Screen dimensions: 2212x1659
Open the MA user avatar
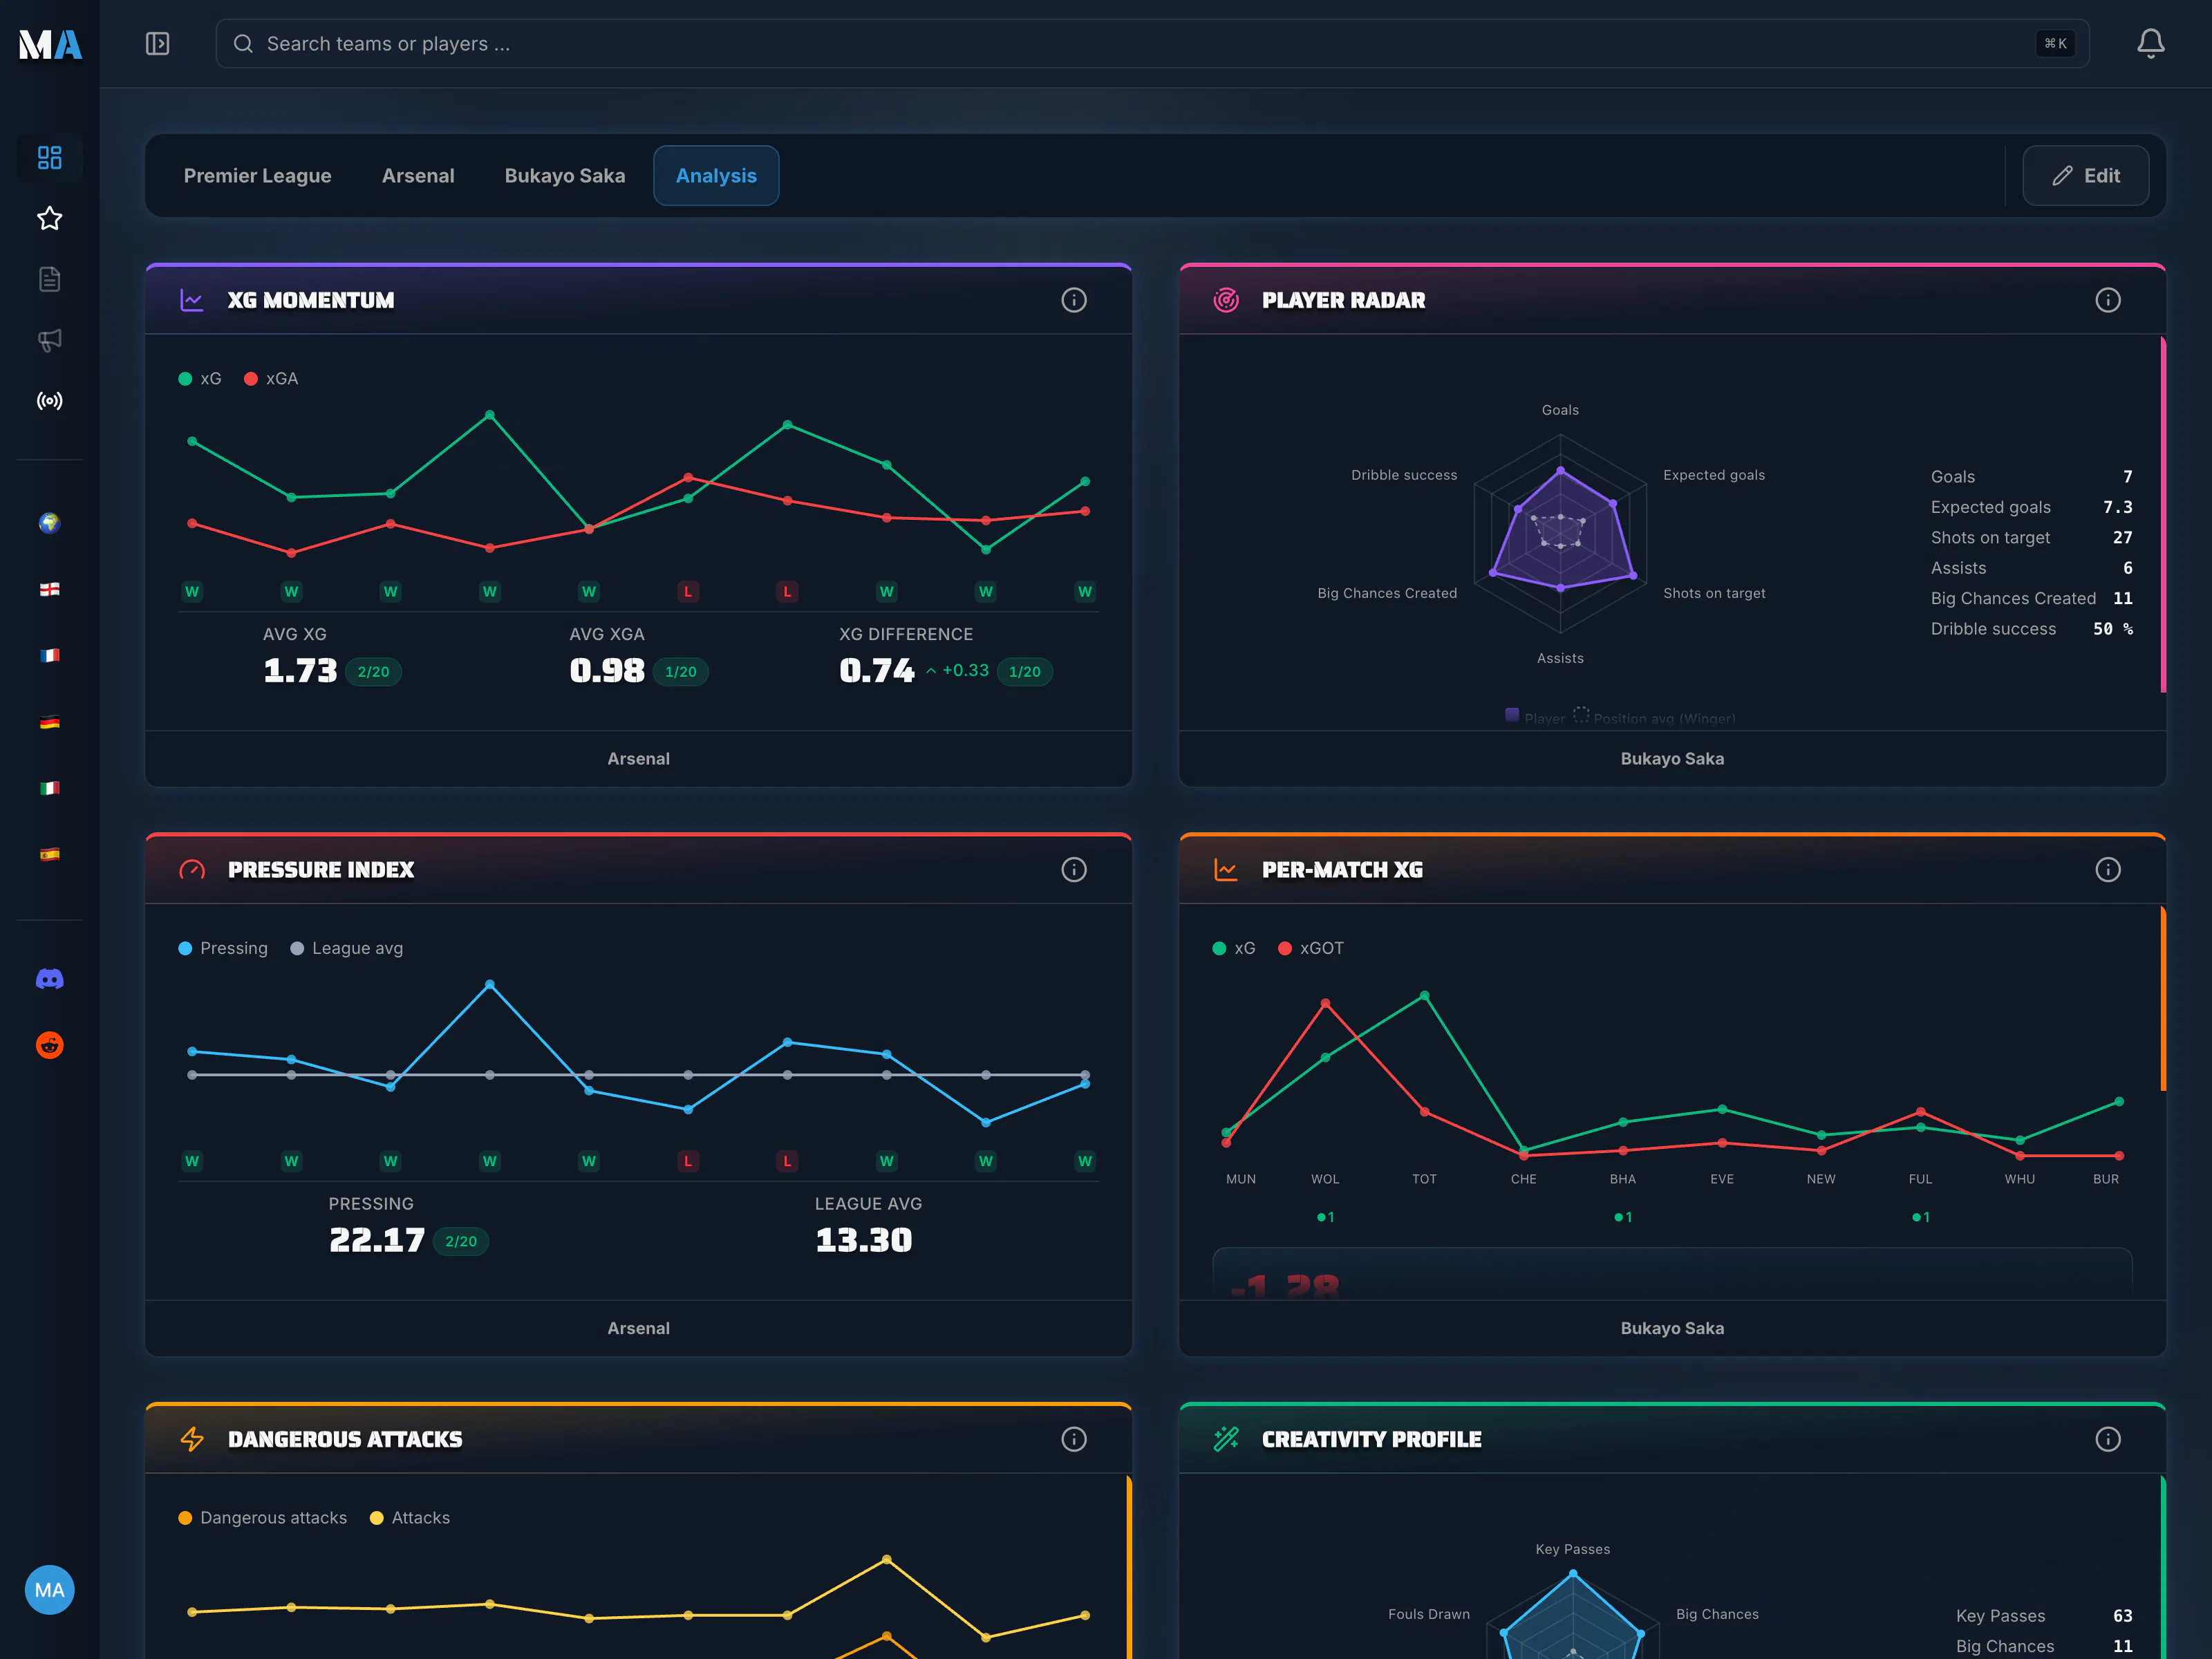[x=50, y=1590]
